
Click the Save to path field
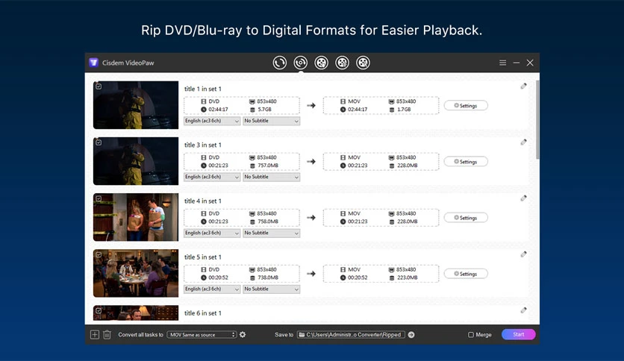coord(351,335)
